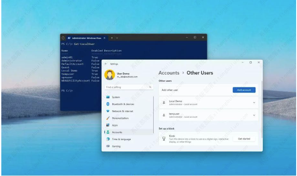Open Time & language settings
The image size is (297, 176).
tap(129, 139)
